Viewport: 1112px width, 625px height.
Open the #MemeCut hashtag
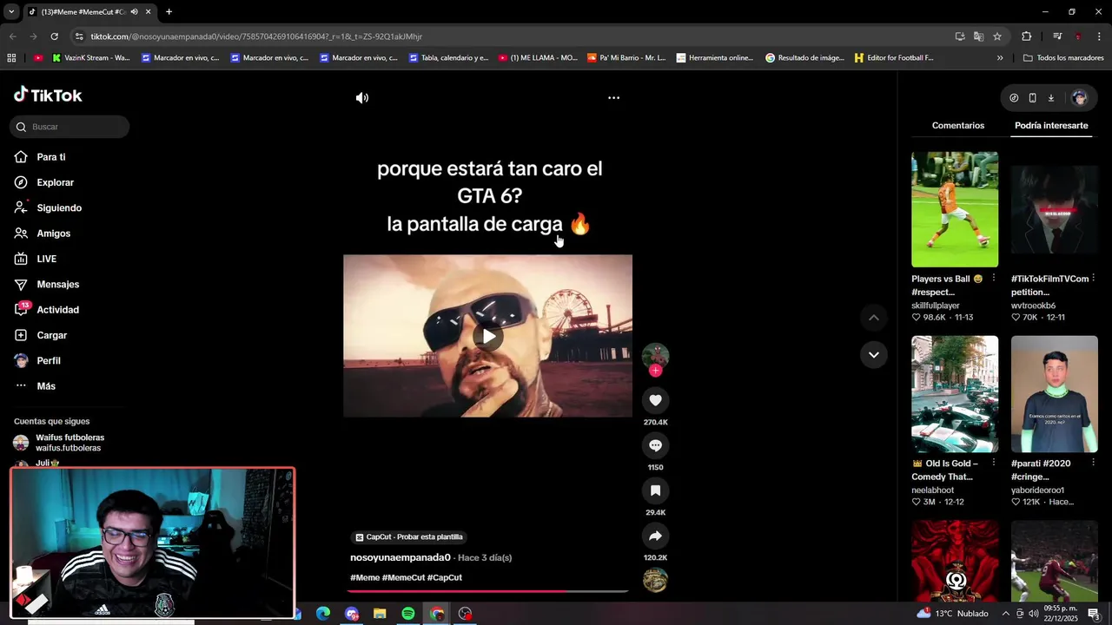click(403, 577)
